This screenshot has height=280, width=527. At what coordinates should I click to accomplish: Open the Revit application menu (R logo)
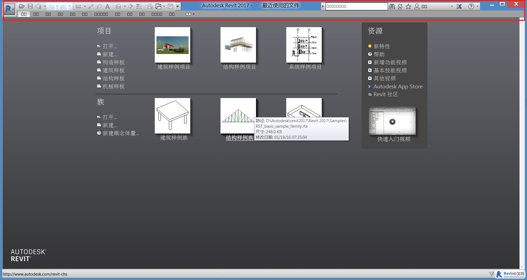tap(10, 9)
